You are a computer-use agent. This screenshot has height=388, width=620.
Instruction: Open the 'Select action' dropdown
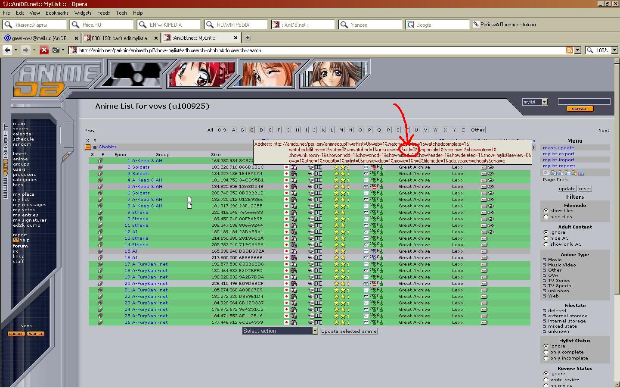pyautogui.click(x=280, y=331)
